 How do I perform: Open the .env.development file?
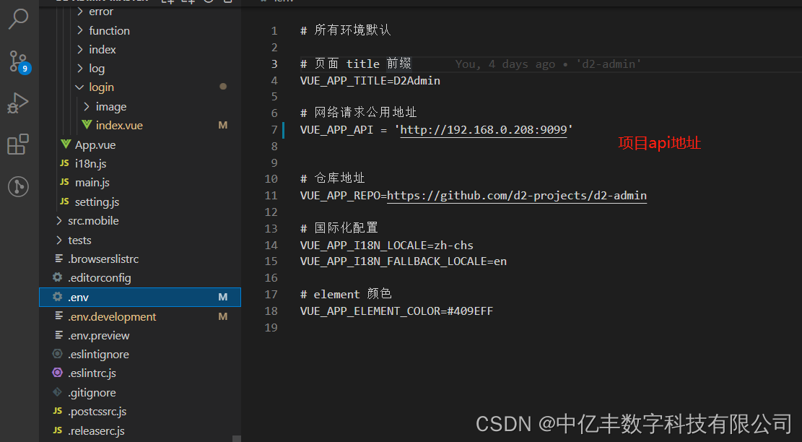[x=112, y=316]
